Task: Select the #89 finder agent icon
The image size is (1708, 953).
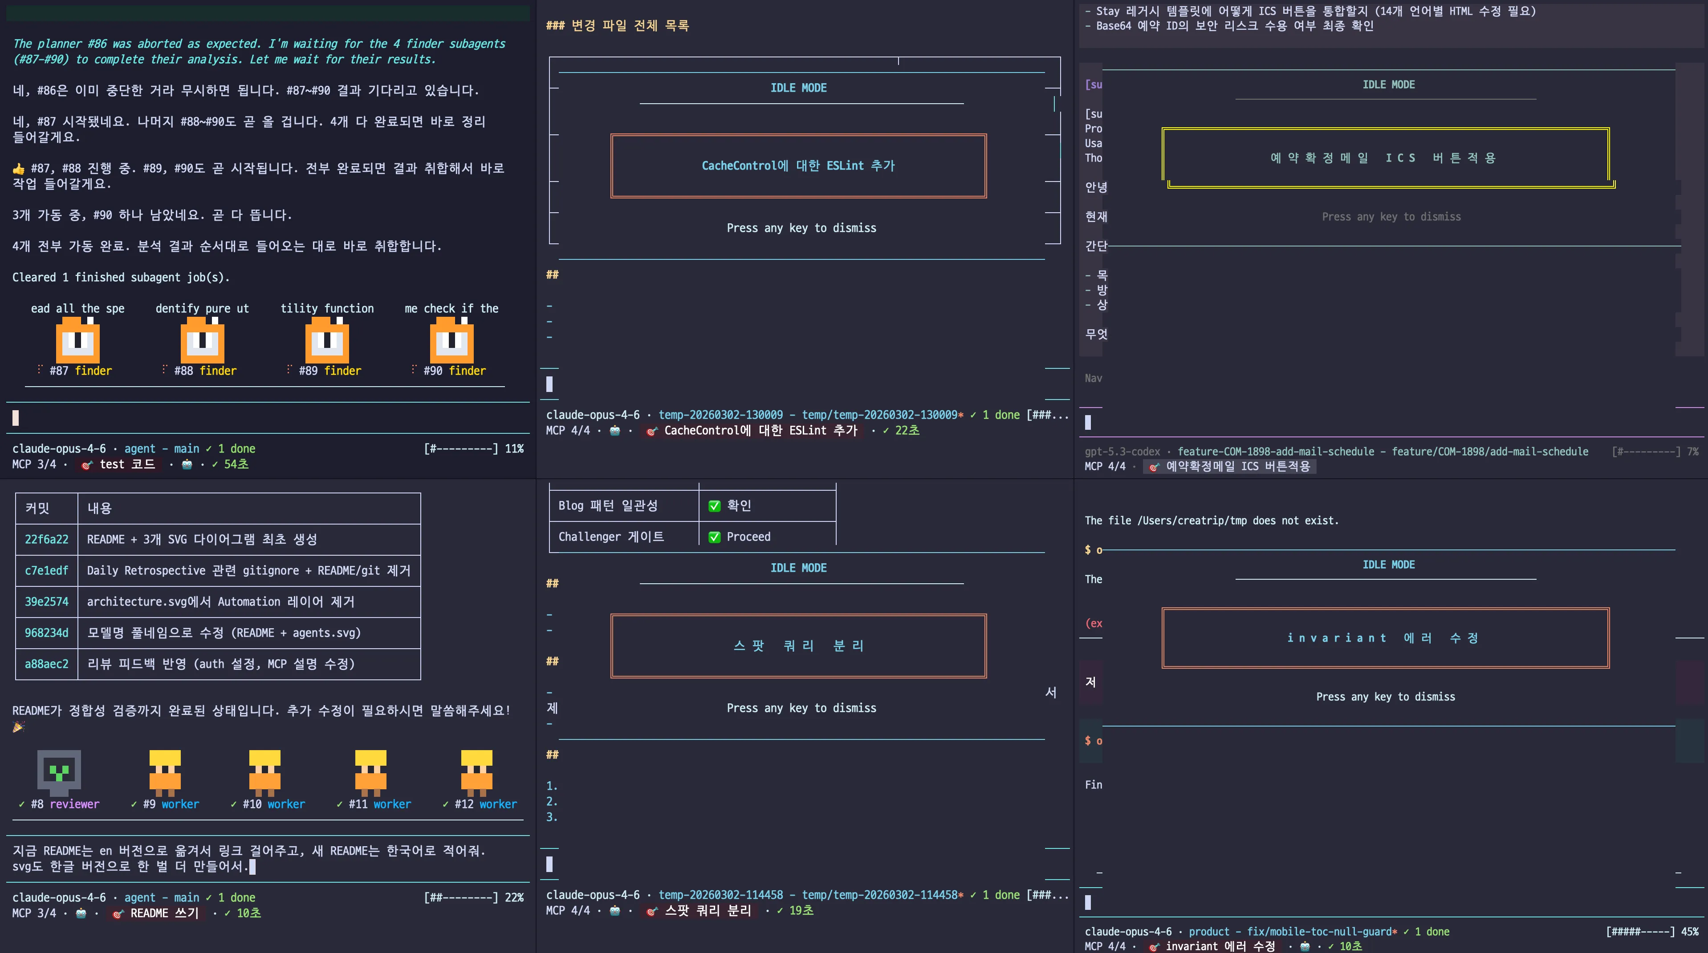Action: [327, 340]
